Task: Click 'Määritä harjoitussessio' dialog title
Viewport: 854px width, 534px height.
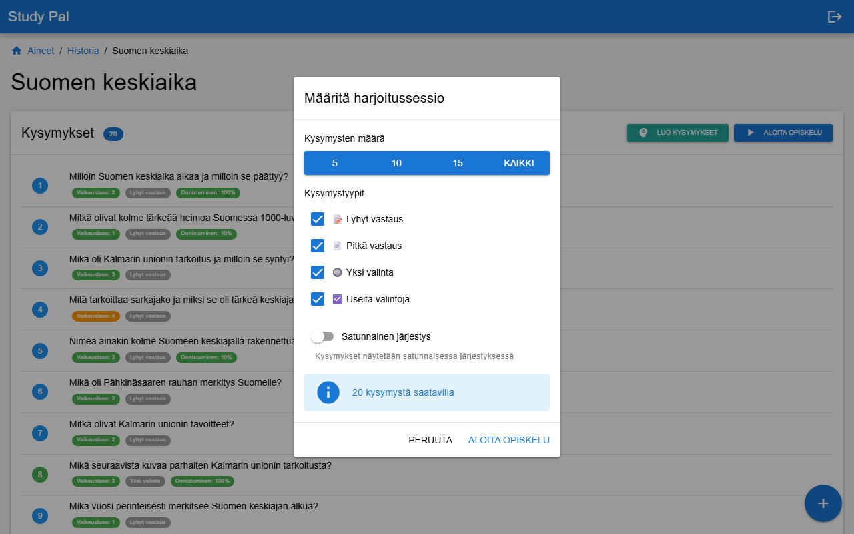Action: pyautogui.click(x=374, y=98)
